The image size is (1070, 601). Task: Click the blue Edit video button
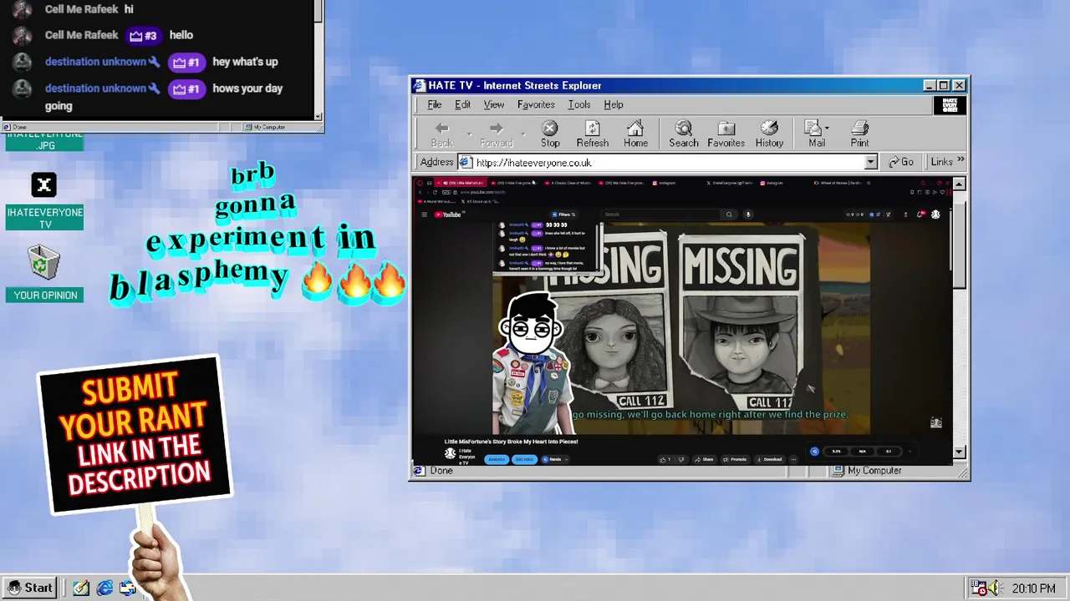pos(524,459)
